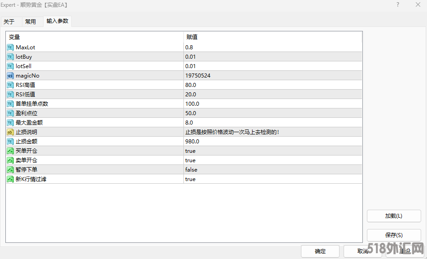Click the 止损说明 string type icon

[10, 132]
